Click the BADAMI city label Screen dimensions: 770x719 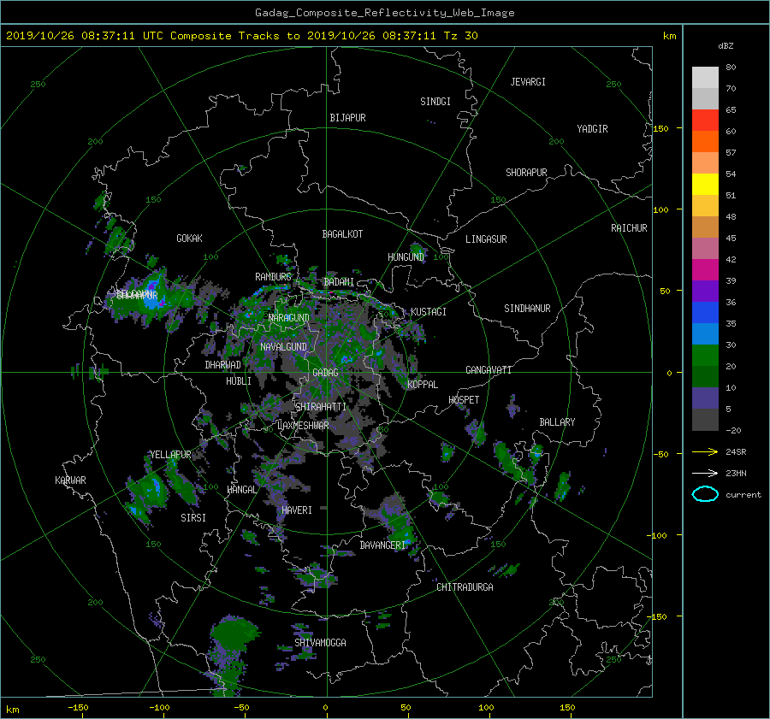click(x=339, y=282)
